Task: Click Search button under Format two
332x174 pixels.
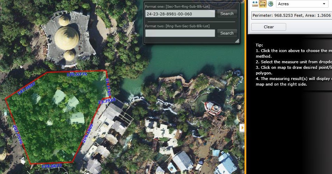Action: coord(227,34)
